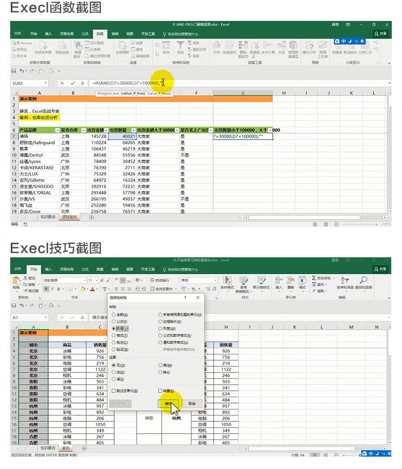The height and width of the screenshot is (469, 402).
Task: Select 批注(C) radio in Paste Special dialog
Action: tap(114, 343)
